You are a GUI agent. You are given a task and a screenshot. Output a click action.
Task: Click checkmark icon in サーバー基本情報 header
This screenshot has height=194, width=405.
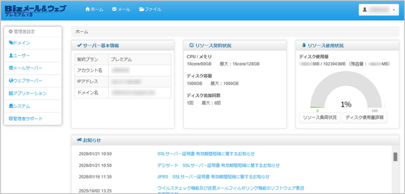tap(80, 46)
